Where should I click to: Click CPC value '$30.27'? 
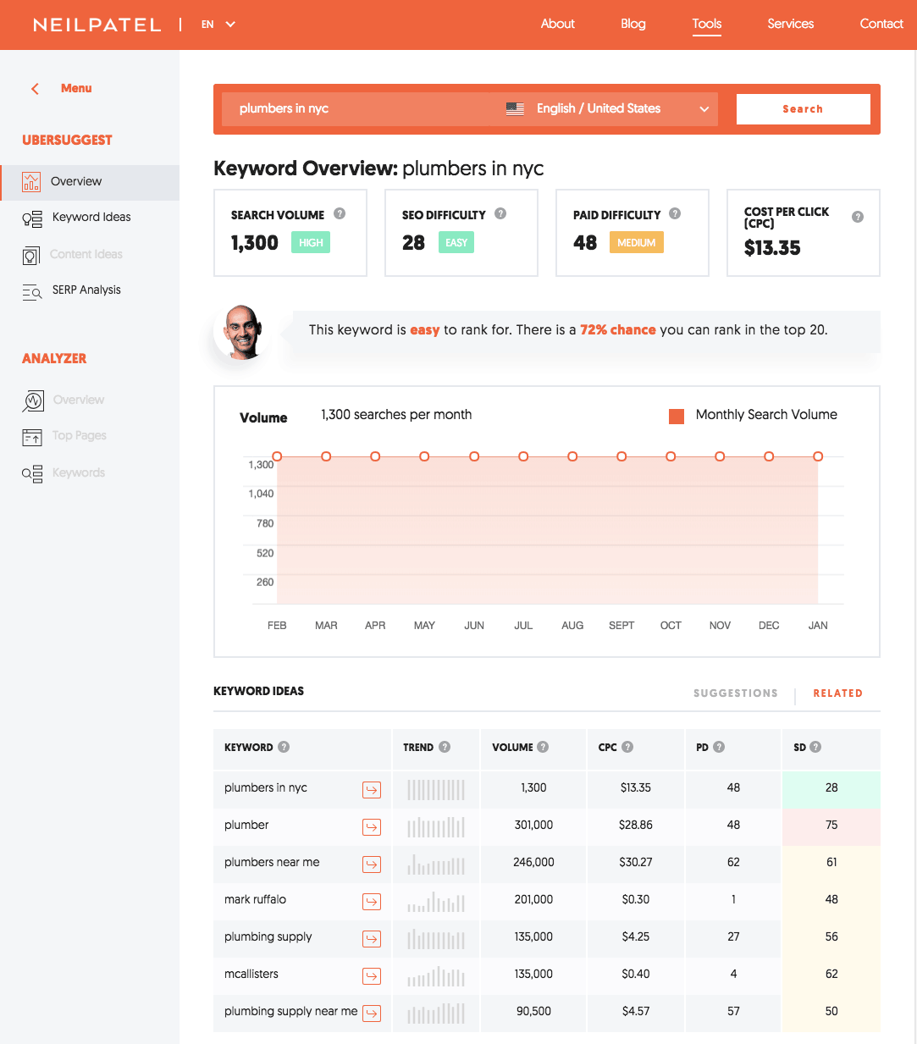(x=636, y=862)
